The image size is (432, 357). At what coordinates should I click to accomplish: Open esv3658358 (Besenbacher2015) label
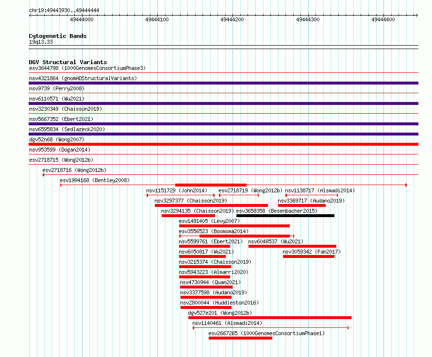277,211
